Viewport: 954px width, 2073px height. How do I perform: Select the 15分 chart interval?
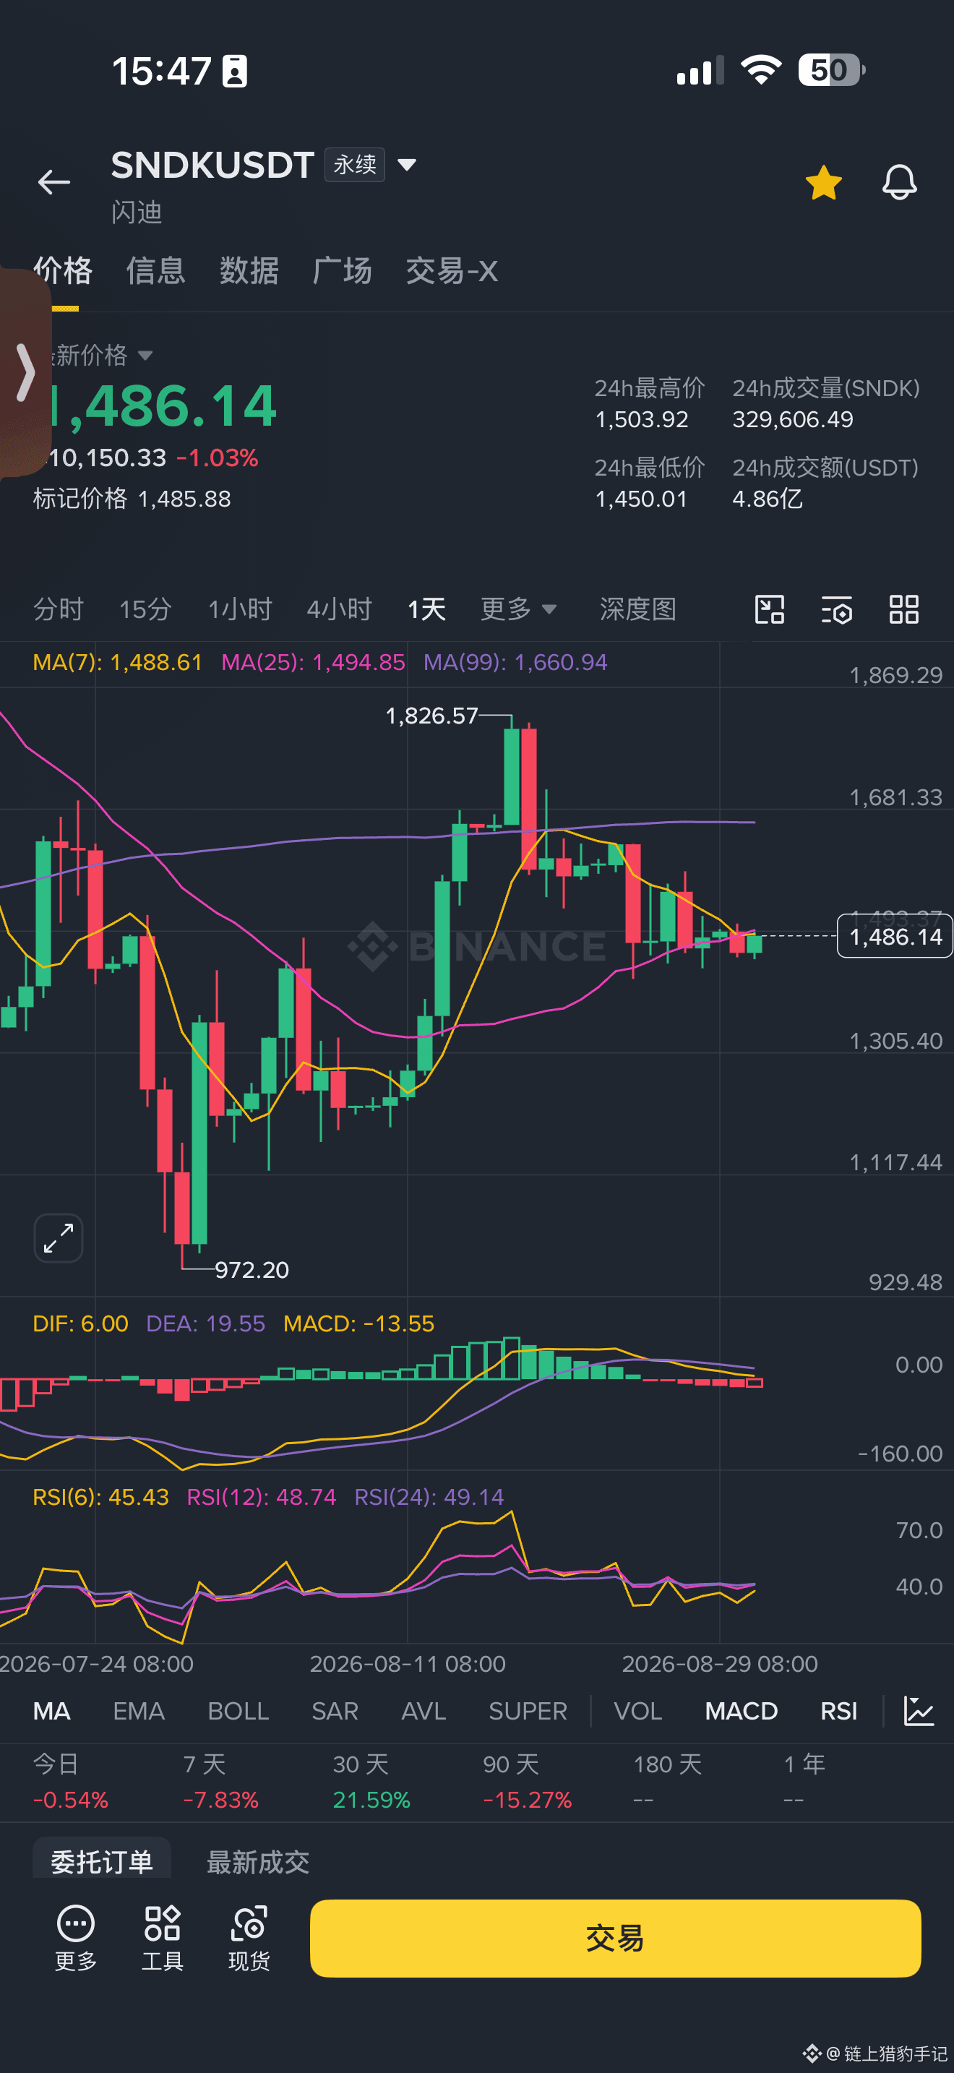(x=145, y=609)
